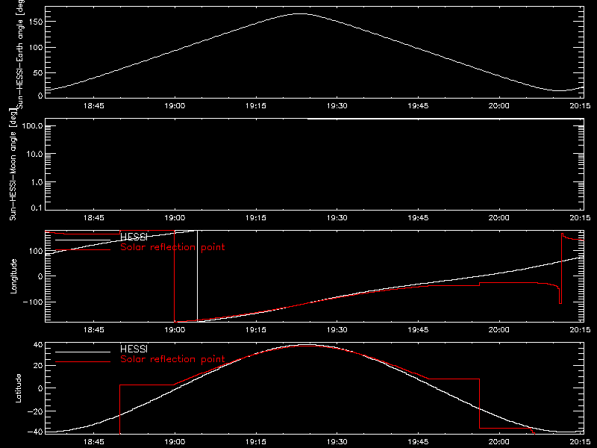This screenshot has width=597, height=448.
Task: Click white HESSI legend line in Latitude panel
Action: click(83, 352)
